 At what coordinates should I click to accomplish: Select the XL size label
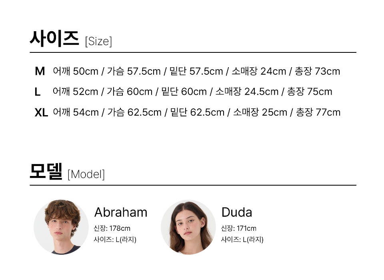coord(41,112)
